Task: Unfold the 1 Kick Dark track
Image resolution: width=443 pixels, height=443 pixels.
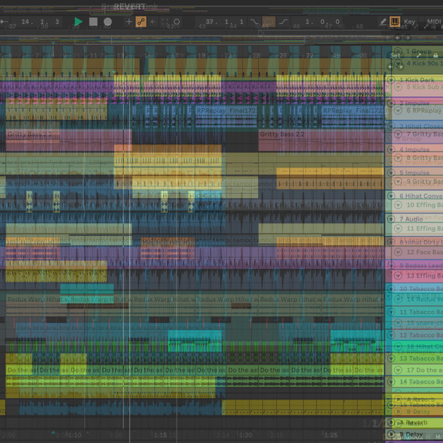Action: click(392, 80)
